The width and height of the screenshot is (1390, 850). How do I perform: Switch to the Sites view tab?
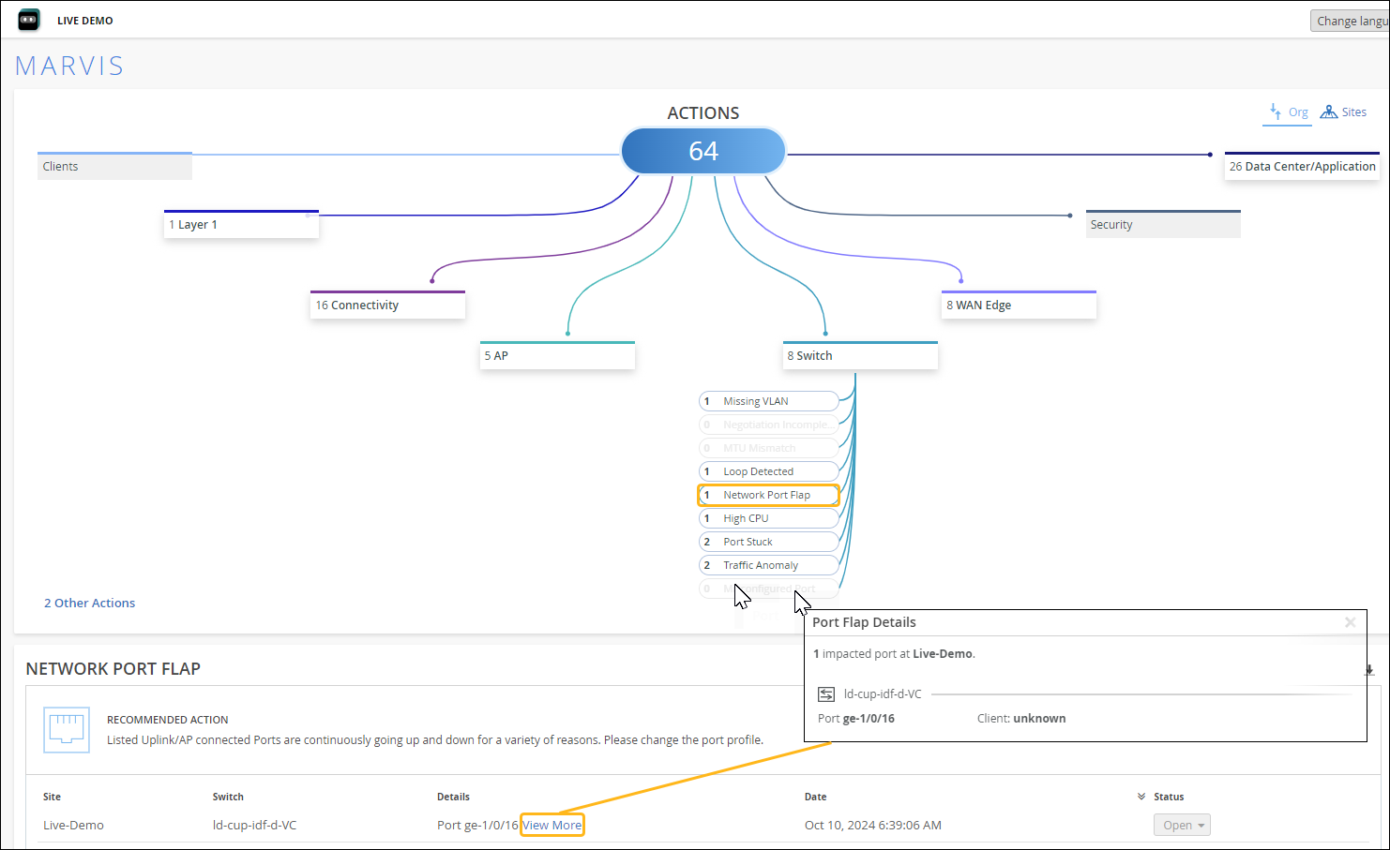1343,112
